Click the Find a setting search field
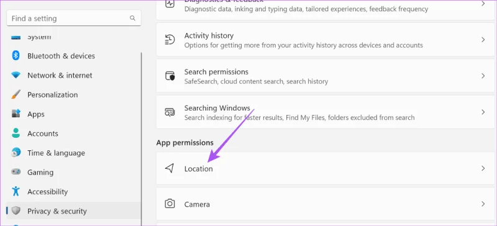 click(73, 19)
